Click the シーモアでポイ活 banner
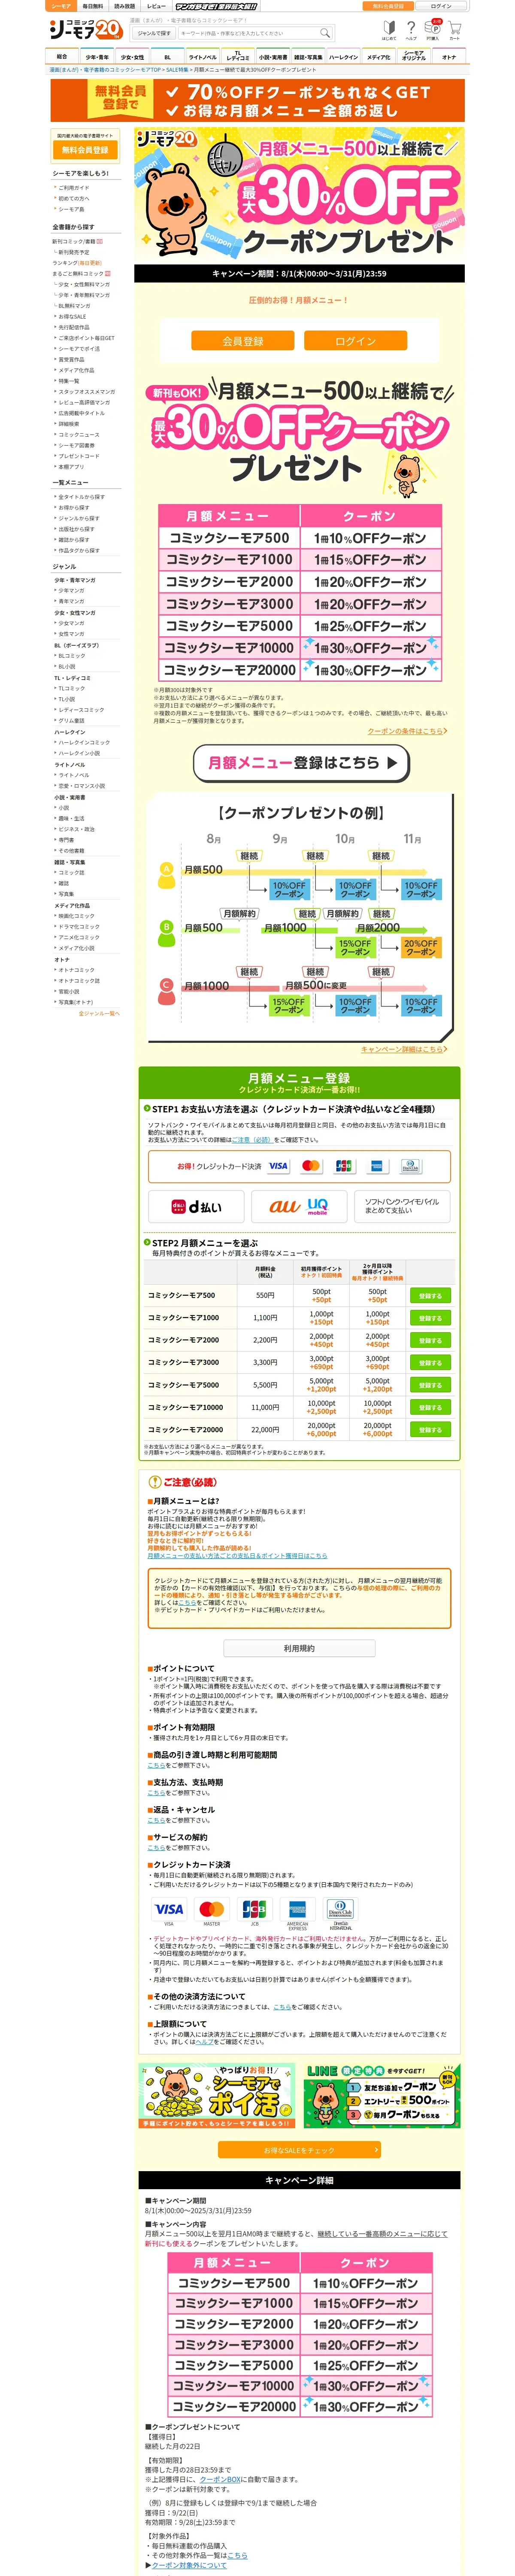 point(218,2095)
